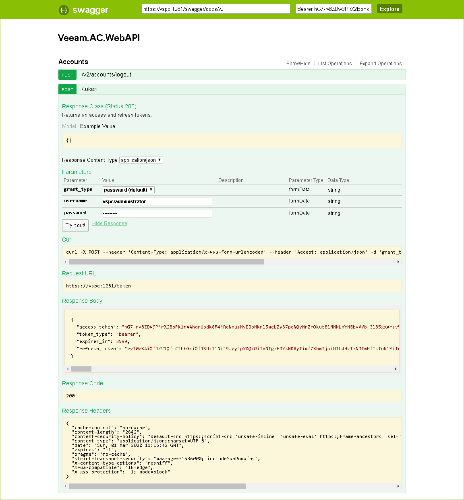This screenshot has width=464, height=500.
Task: Click Response Headers scrollbar thumb
Action: [157, 486]
